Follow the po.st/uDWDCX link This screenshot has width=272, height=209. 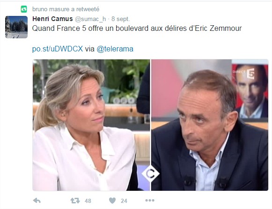pyautogui.click(x=58, y=49)
